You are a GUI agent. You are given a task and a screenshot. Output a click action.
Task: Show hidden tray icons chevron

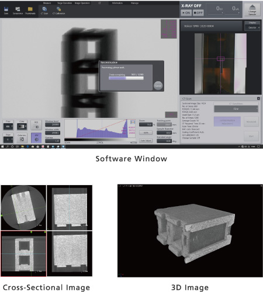point(239,147)
